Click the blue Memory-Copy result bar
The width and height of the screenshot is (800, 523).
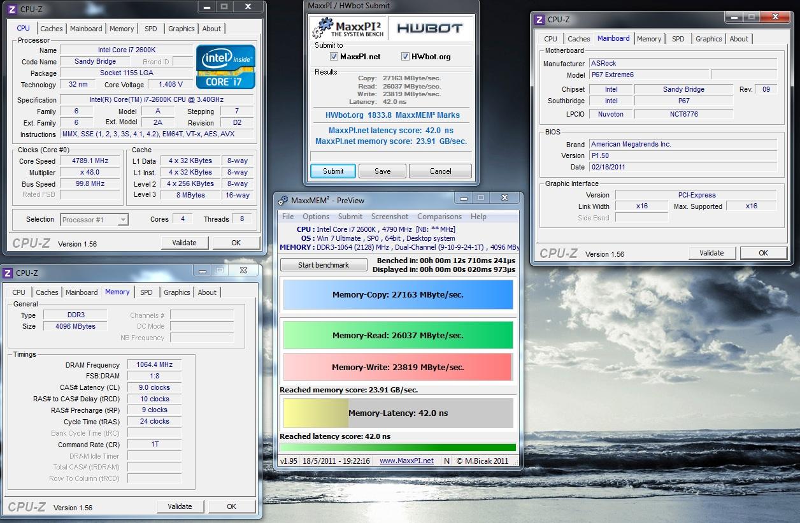(x=398, y=295)
